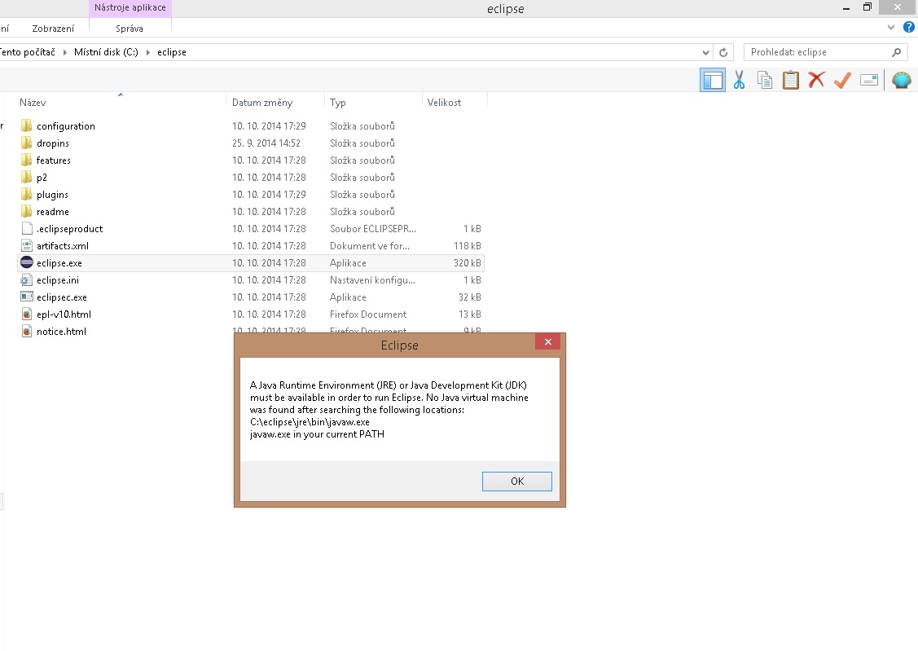Click the Místní disk (C:) breadcrumb
The width and height of the screenshot is (918, 651).
point(106,52)
